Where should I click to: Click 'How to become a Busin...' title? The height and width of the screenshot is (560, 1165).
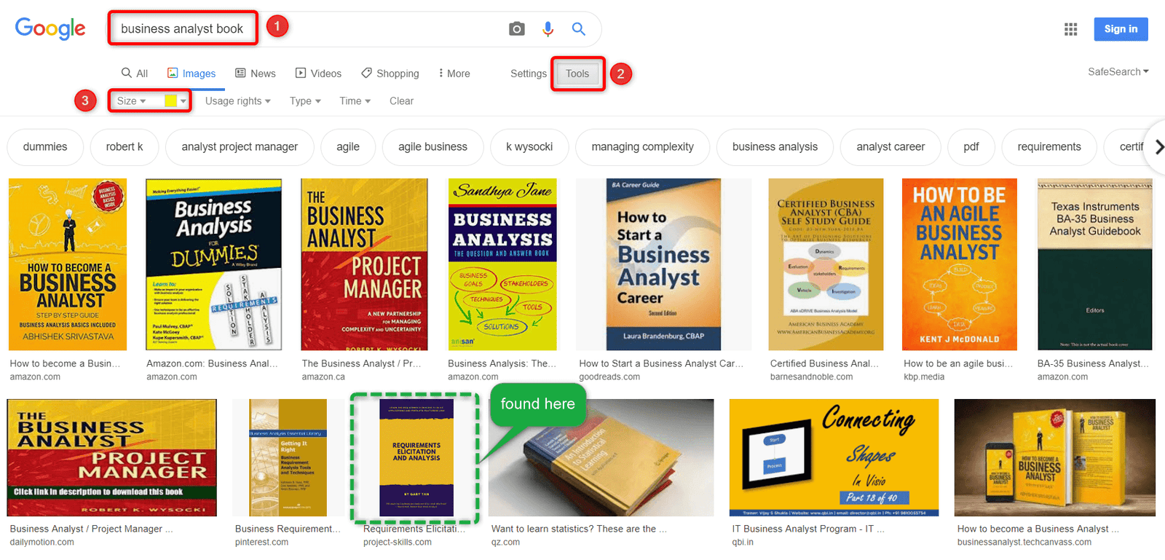(x=65, y=363)
